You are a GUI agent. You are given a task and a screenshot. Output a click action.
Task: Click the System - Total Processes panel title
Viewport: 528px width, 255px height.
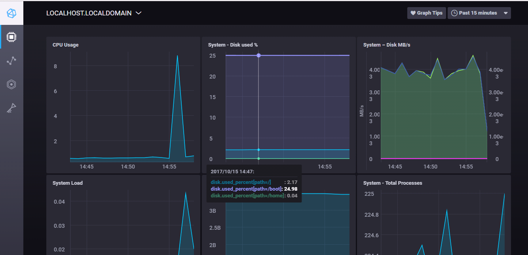coord(393,183)
